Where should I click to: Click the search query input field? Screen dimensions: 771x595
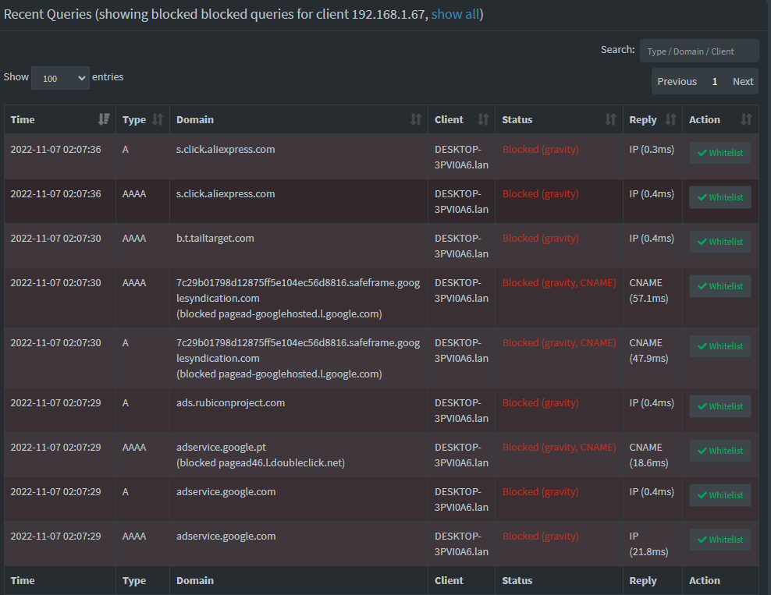tap(699, 50)
